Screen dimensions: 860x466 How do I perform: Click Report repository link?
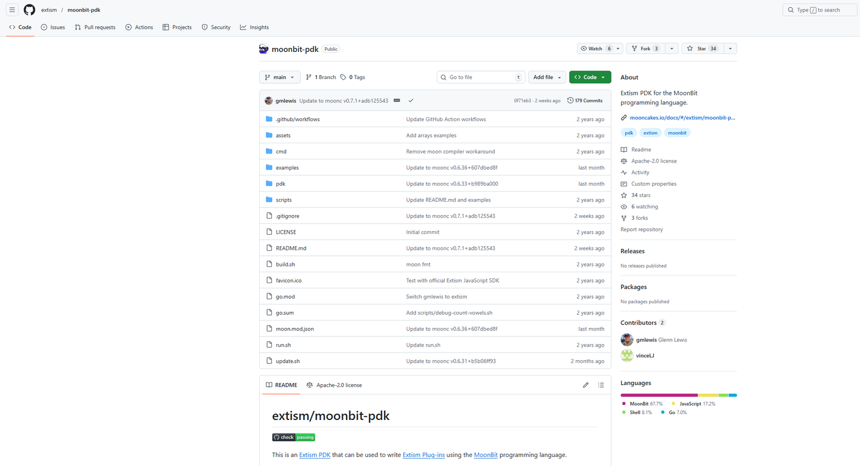coord(641,229)
